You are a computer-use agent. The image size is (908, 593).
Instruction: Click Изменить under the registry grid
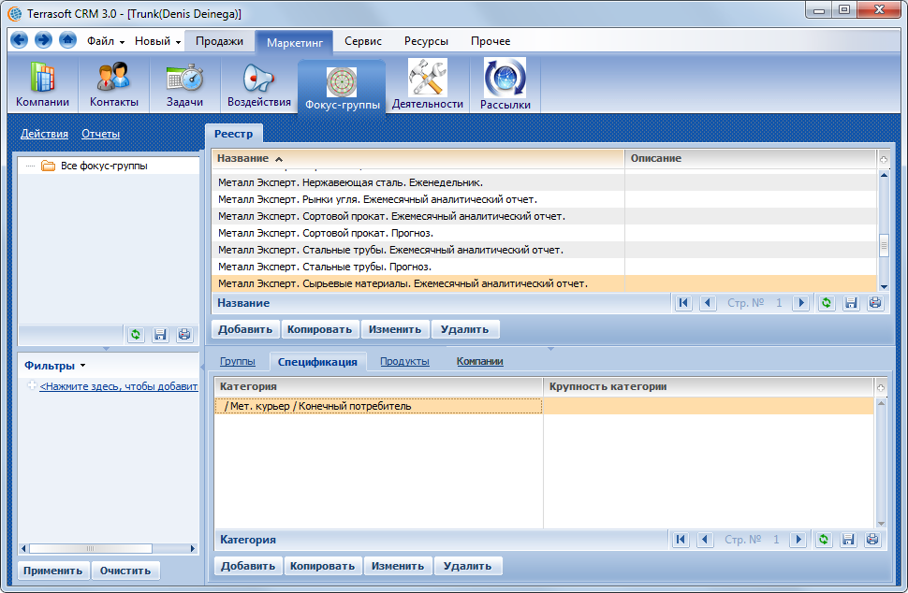pos(395,329)
